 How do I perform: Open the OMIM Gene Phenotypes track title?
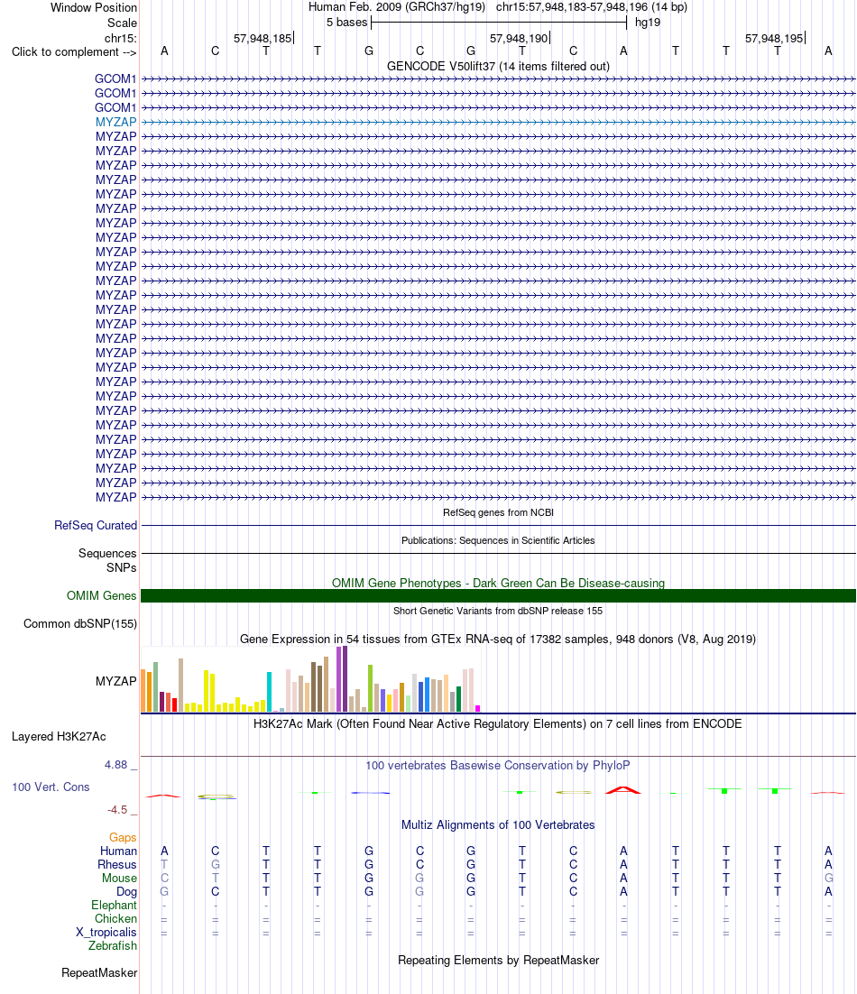(498, 583)
